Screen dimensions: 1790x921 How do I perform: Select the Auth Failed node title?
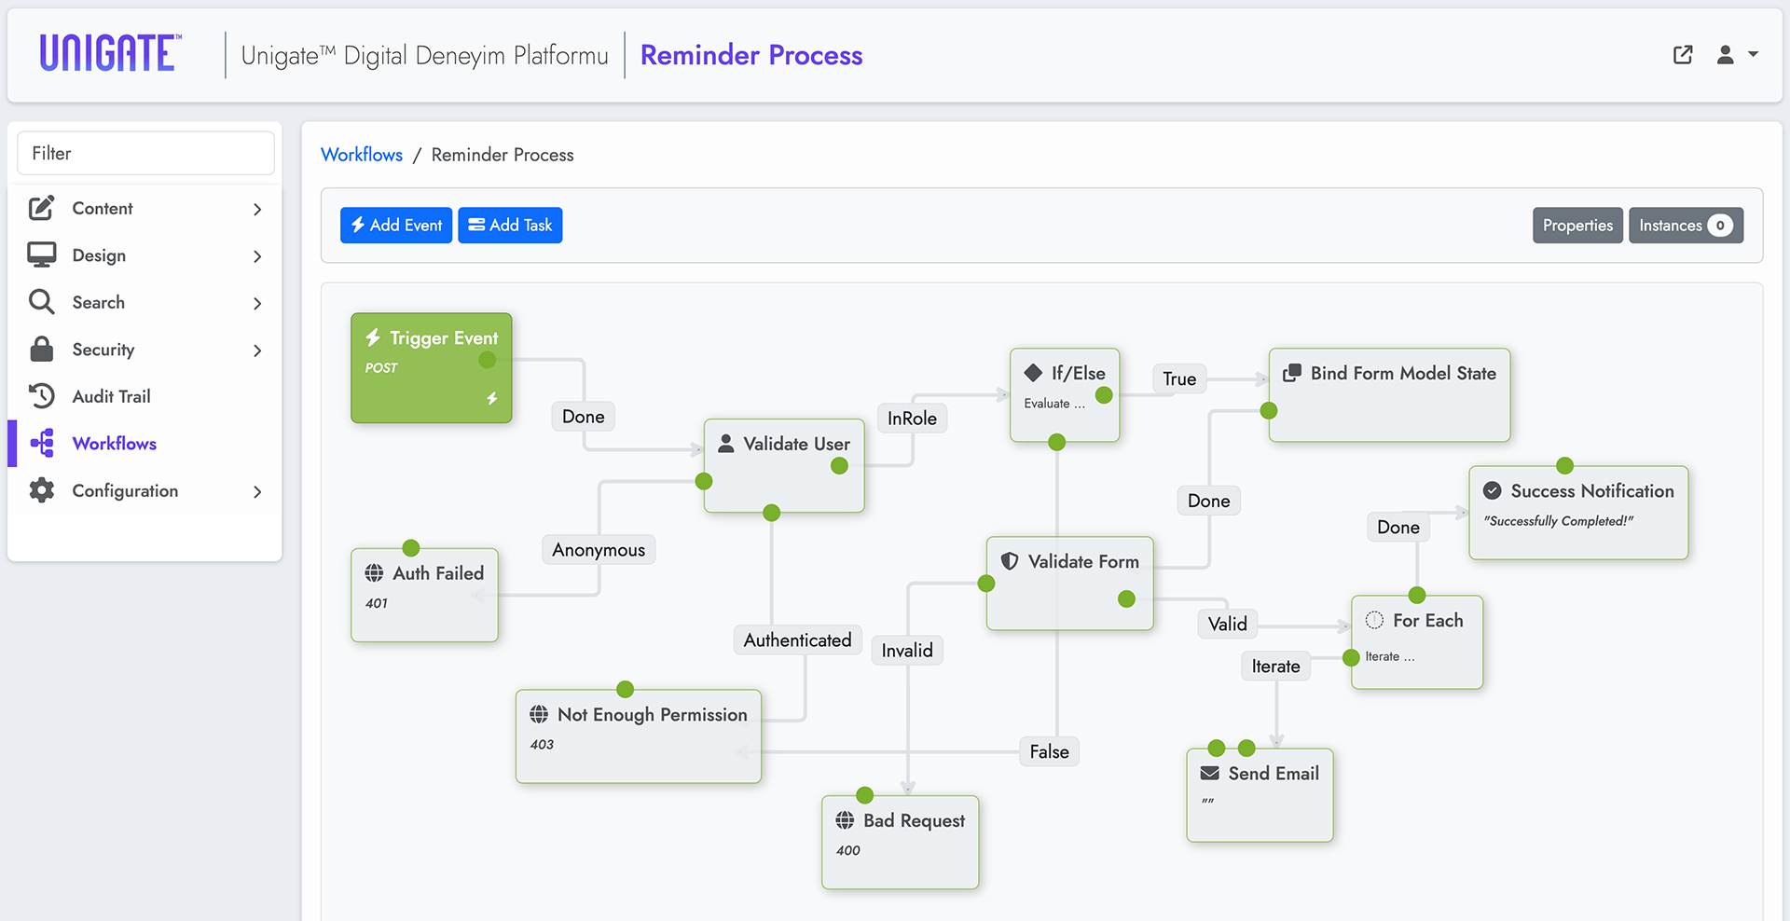click(438, 572)
